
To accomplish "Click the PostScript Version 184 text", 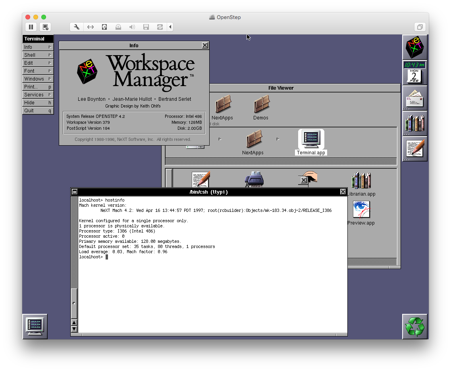I will (88, 129).
